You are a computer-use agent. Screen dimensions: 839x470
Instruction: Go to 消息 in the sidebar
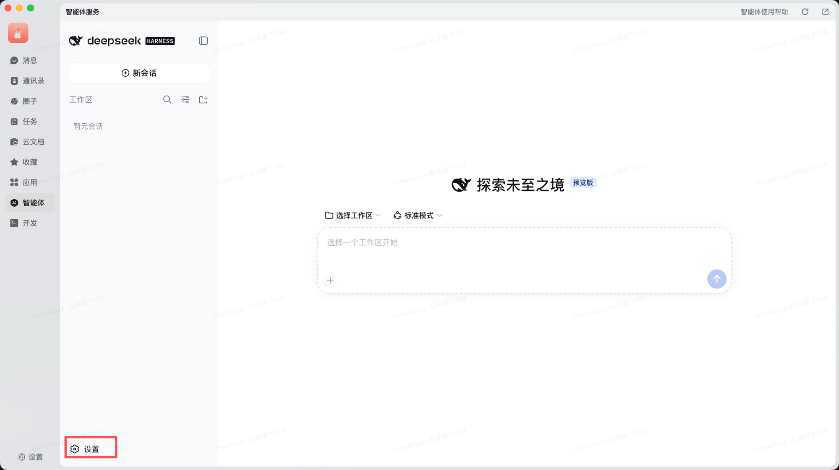point(30,60)
